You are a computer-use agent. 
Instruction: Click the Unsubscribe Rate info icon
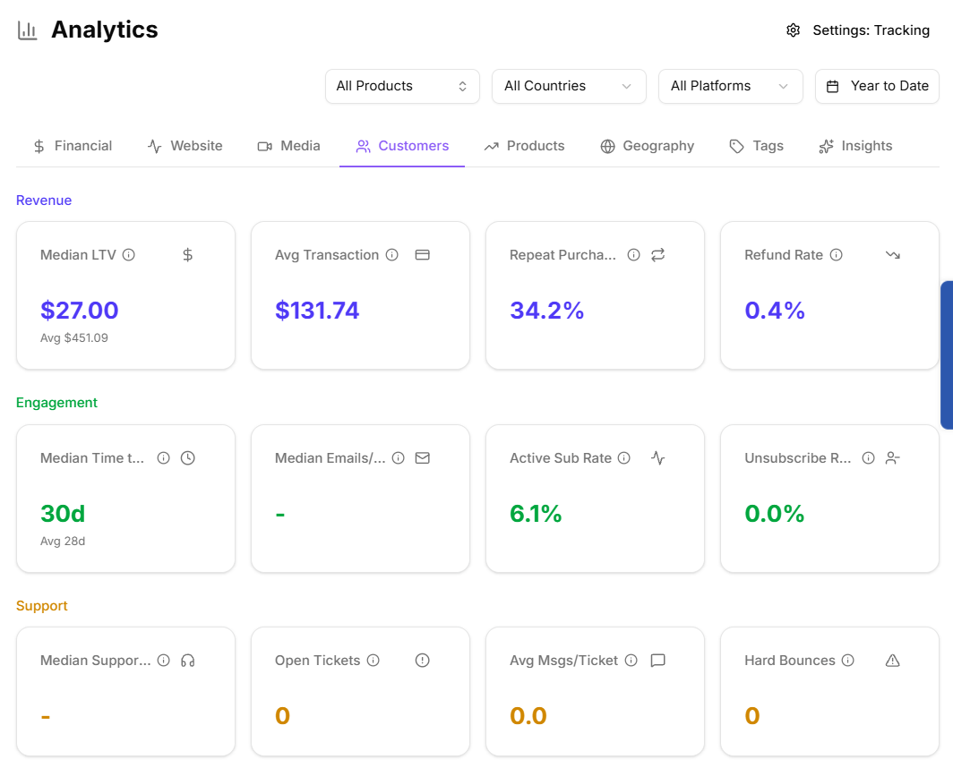869,458
